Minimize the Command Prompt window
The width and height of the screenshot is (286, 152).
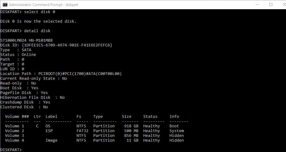click(x=257, y=4)
